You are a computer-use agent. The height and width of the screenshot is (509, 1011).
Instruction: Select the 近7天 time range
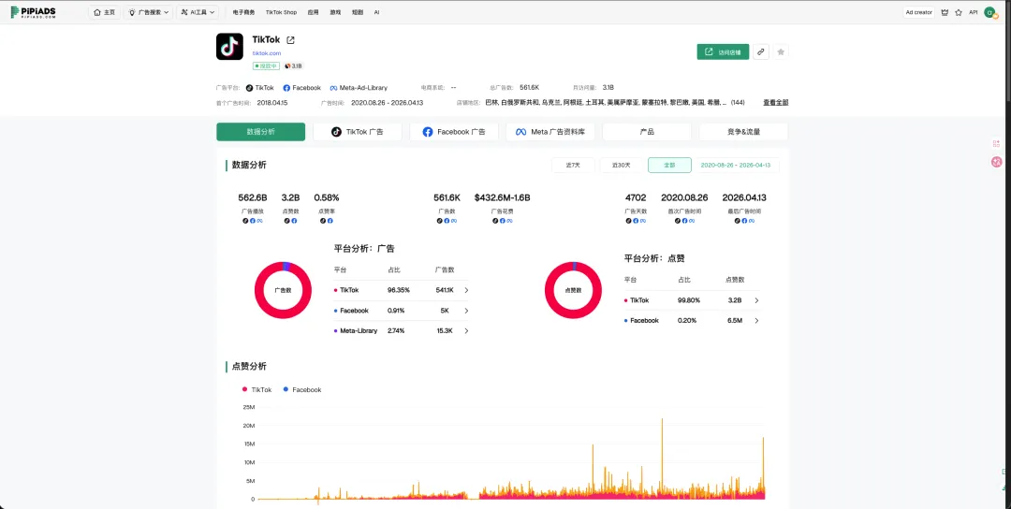pos(573,165)
